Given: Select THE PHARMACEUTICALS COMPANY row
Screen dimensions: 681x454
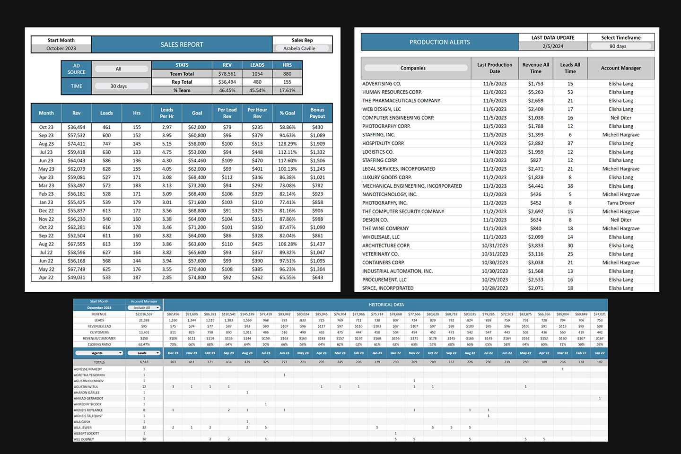Looking at the screenshot, I should [x=508, y=101].
